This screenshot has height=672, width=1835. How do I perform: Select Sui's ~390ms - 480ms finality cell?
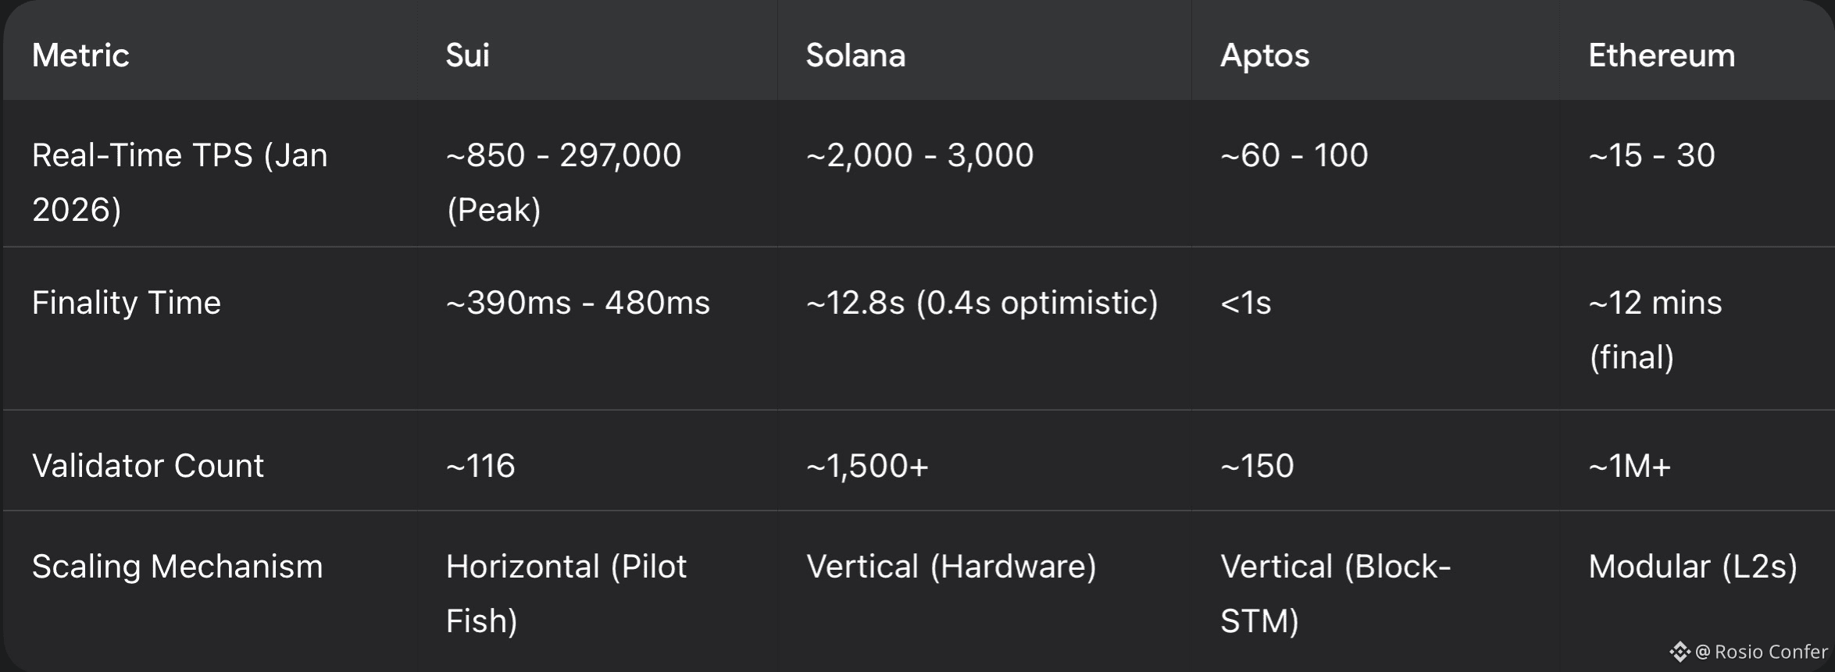tap(577, 303)
